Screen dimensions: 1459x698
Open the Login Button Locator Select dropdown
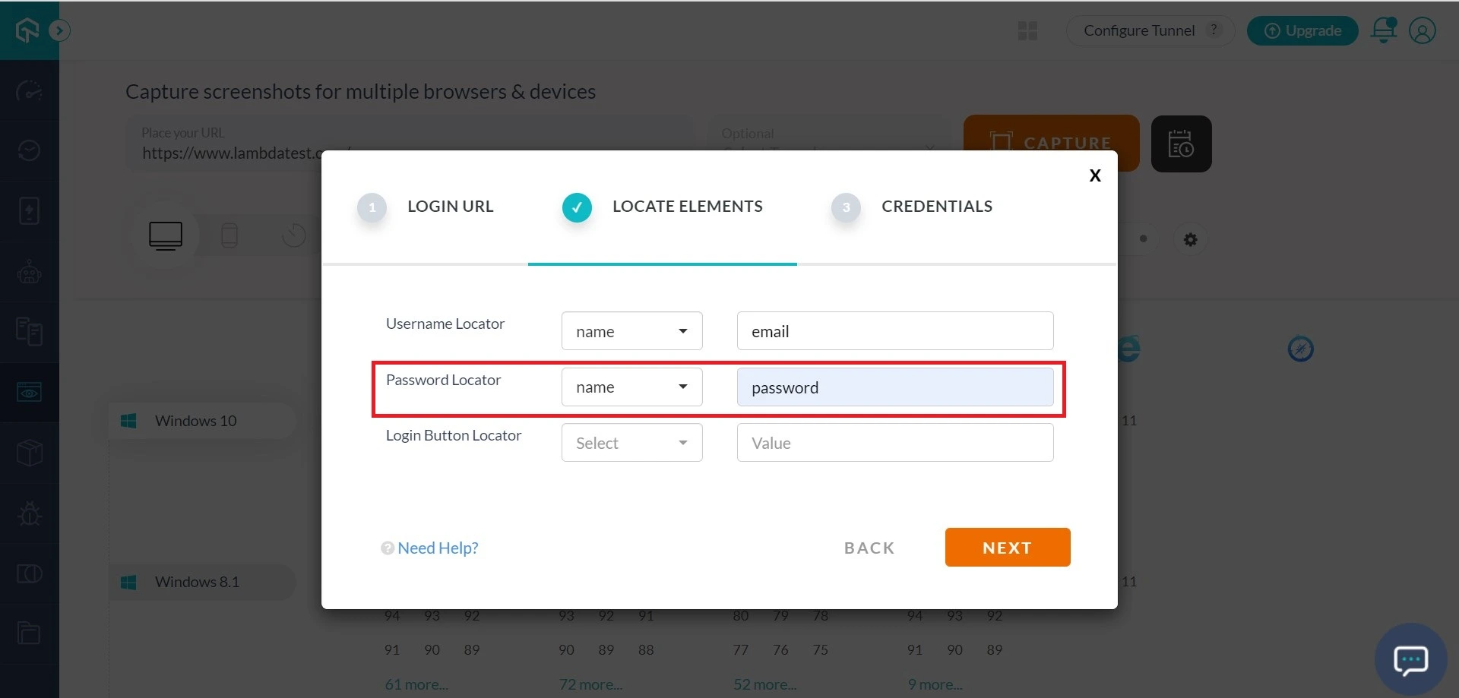(x=631, y=443)
